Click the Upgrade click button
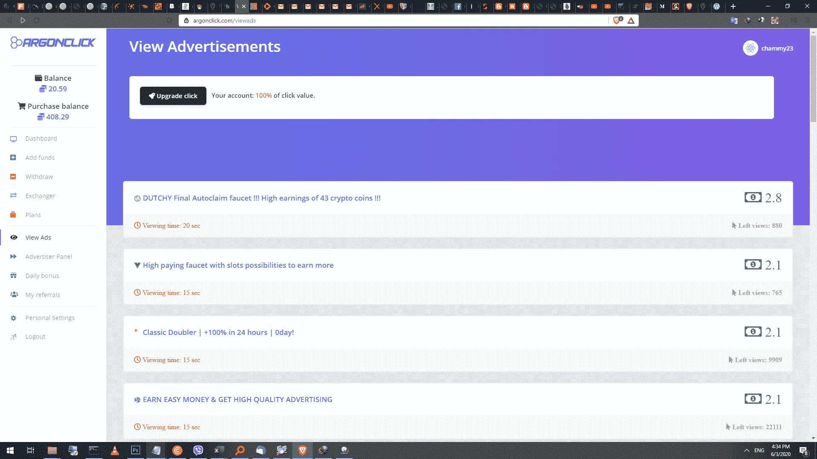This screenshot has width=817, height=459. 173,96
